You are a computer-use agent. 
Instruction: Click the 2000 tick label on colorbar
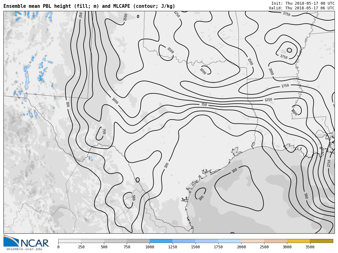241,247
